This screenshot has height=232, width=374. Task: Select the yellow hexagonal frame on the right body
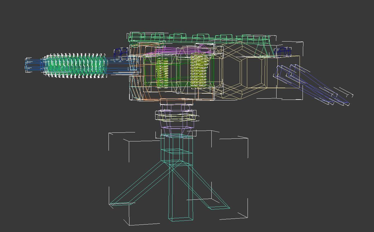245,72
